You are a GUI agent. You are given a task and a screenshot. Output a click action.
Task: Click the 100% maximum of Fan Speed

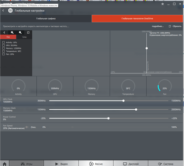point(174,127)
